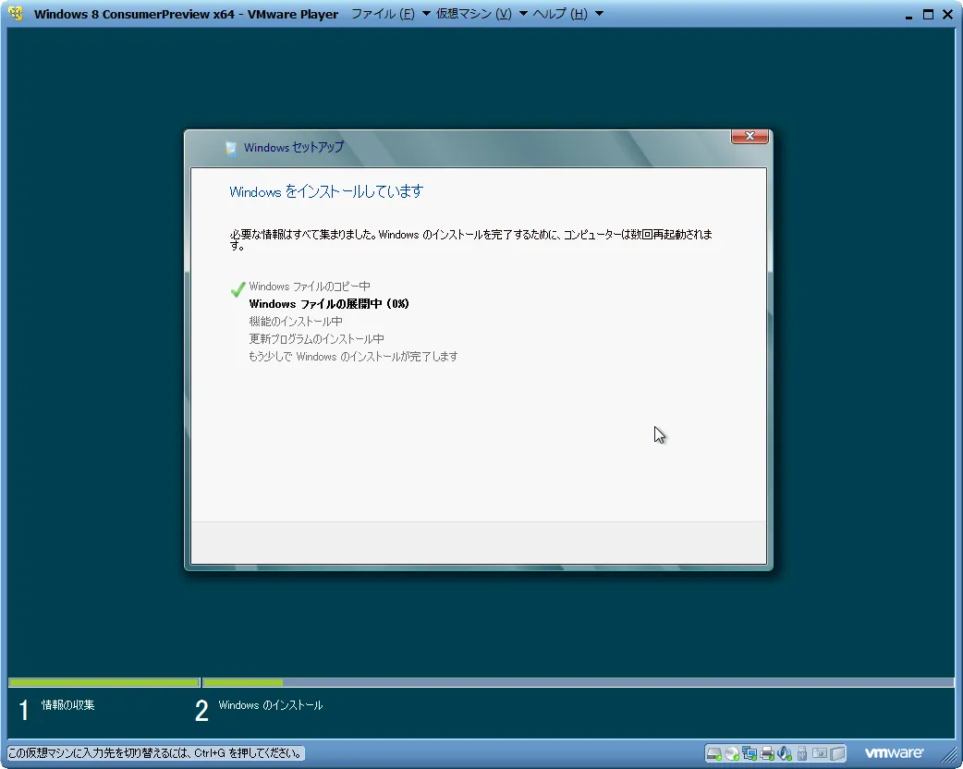Click the step 2 install progress bar

click(x=578, y=683)
